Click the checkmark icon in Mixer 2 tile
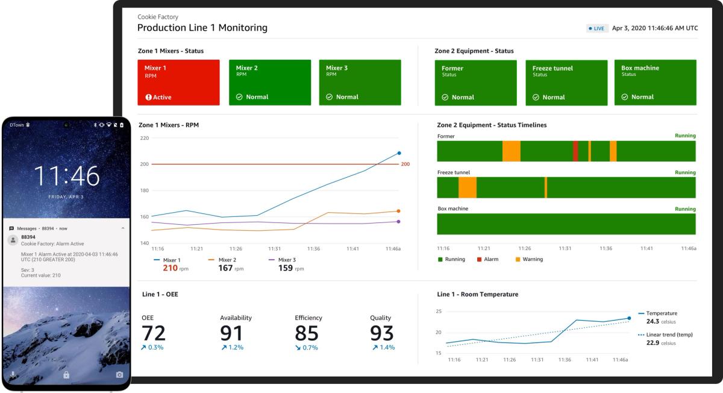Viewport: 723px width, 393px height. pyautogui.click(x=240, y=97)
